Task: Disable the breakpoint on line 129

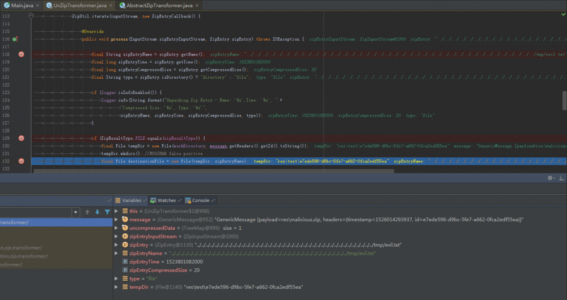Action: point(22,138)
